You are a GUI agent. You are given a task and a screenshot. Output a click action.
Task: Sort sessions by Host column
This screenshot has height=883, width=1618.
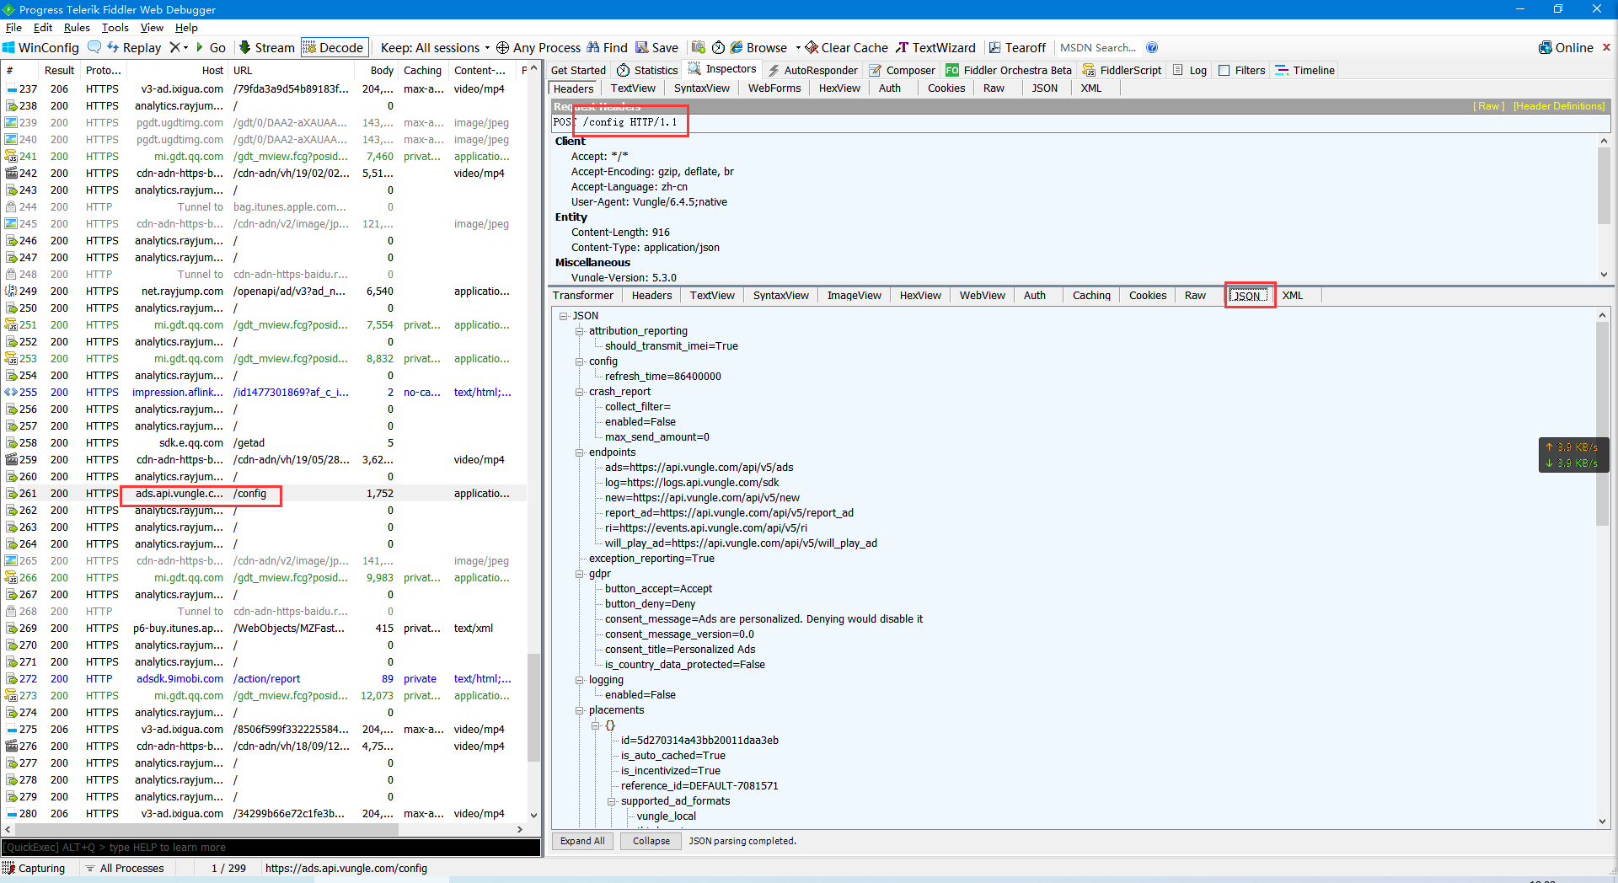[178, 71]
